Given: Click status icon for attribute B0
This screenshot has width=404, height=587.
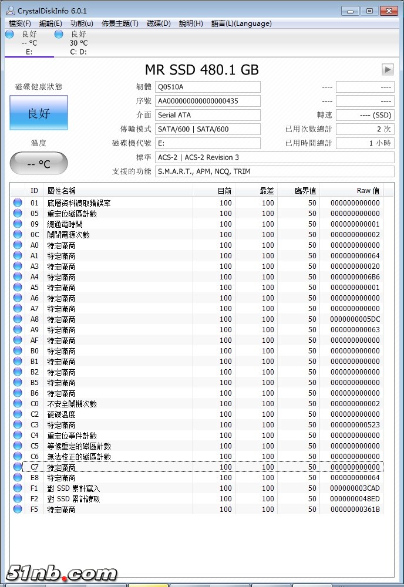Looking at the screenshot, I should [18, 350].
